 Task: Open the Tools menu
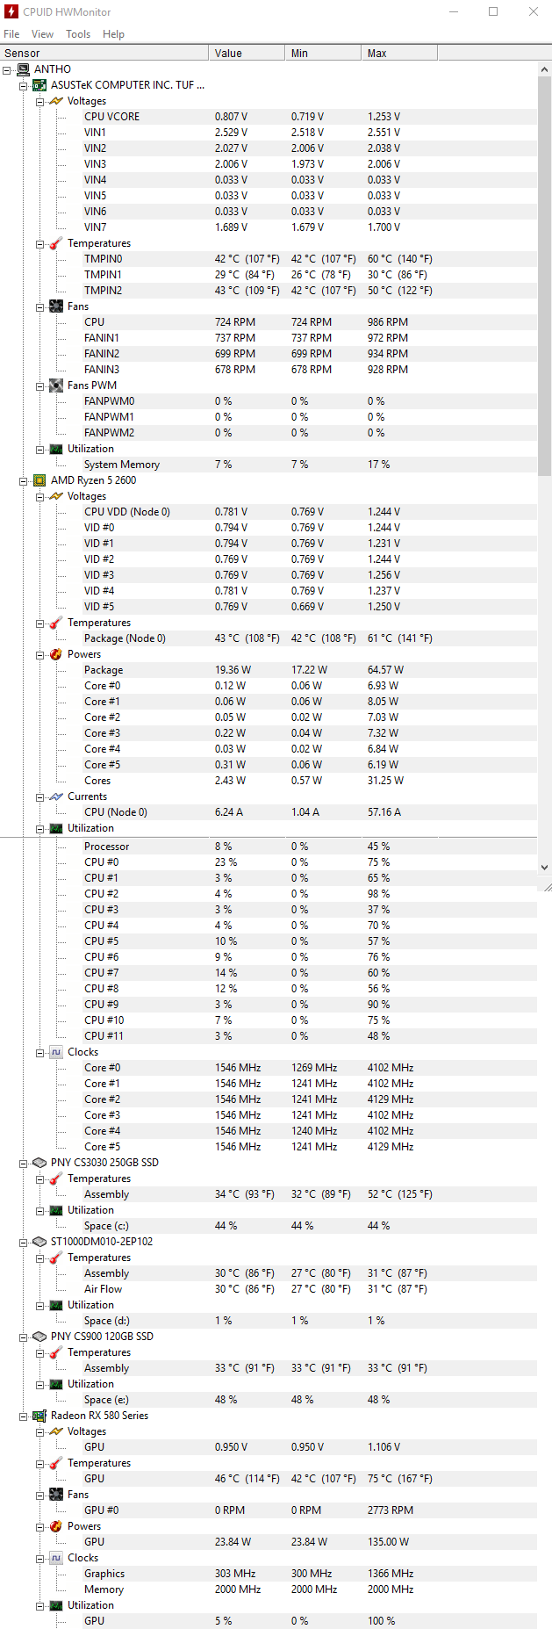pos(78,34)
